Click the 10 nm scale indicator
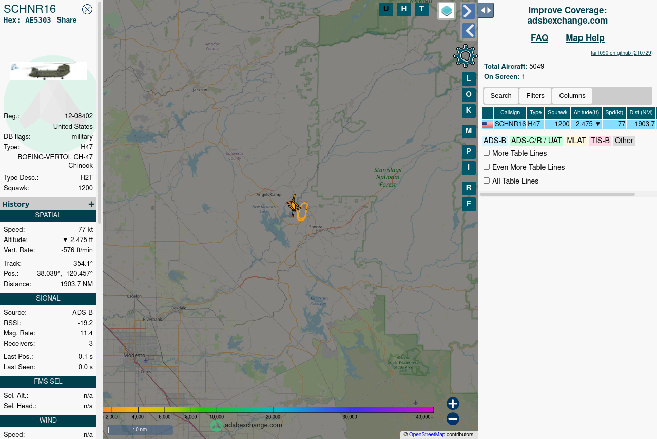657x439 pixels. click(140, 429)
